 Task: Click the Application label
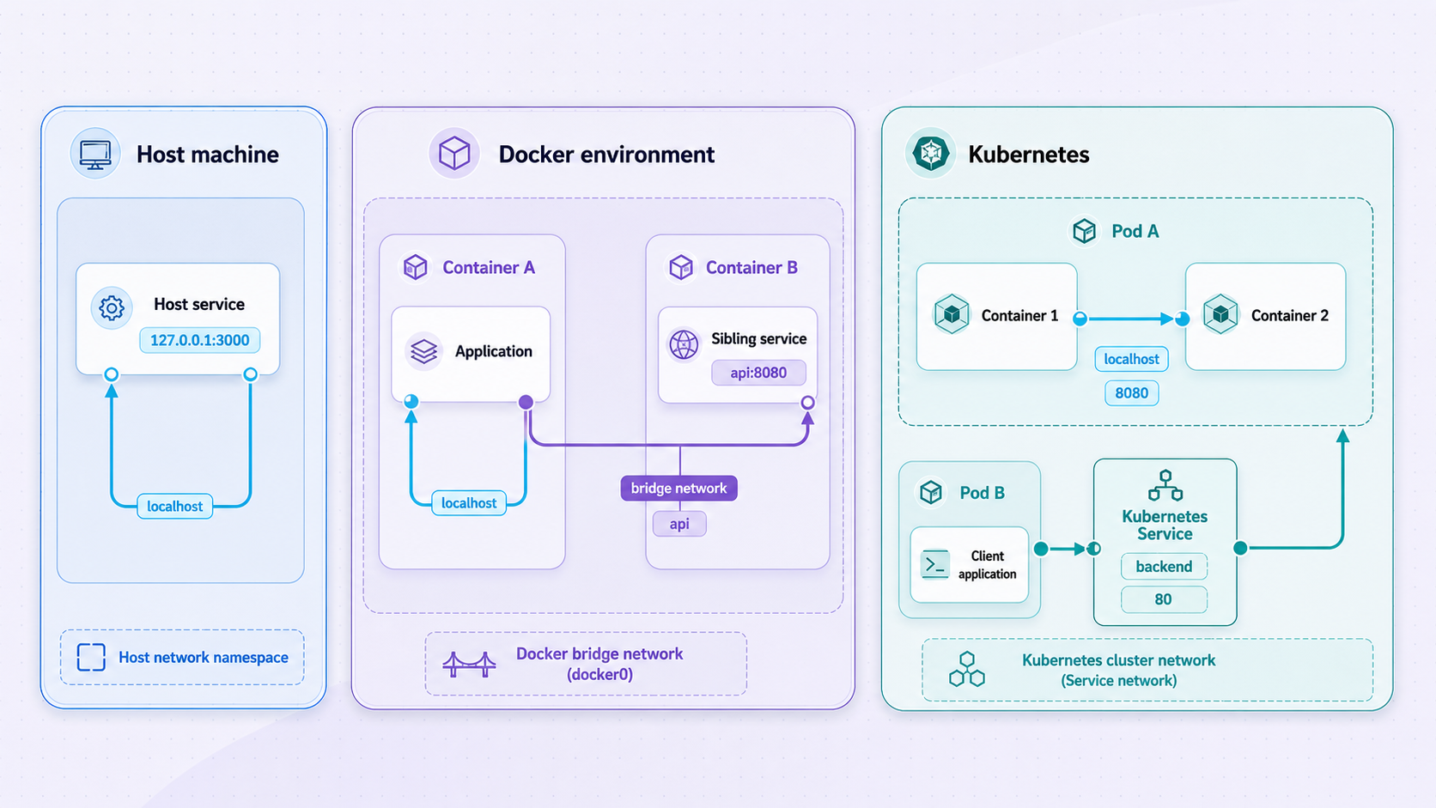point(494,351)
